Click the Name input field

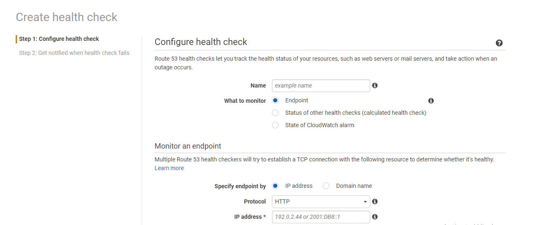click(x=321, y=85)
